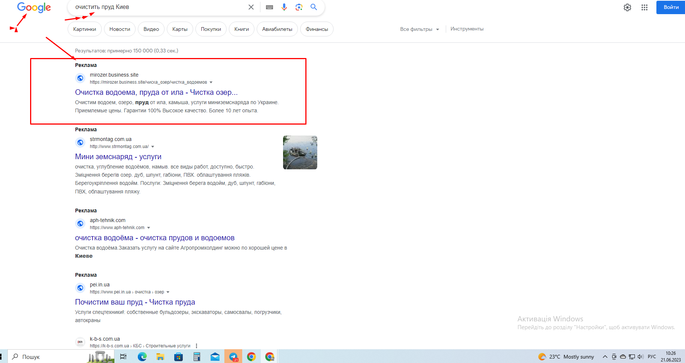Viewport: 685px width, 363px height.
Task: Open Microsoft Edge from the taskbar
Action: pyautogui.click(x=142, y=357)
